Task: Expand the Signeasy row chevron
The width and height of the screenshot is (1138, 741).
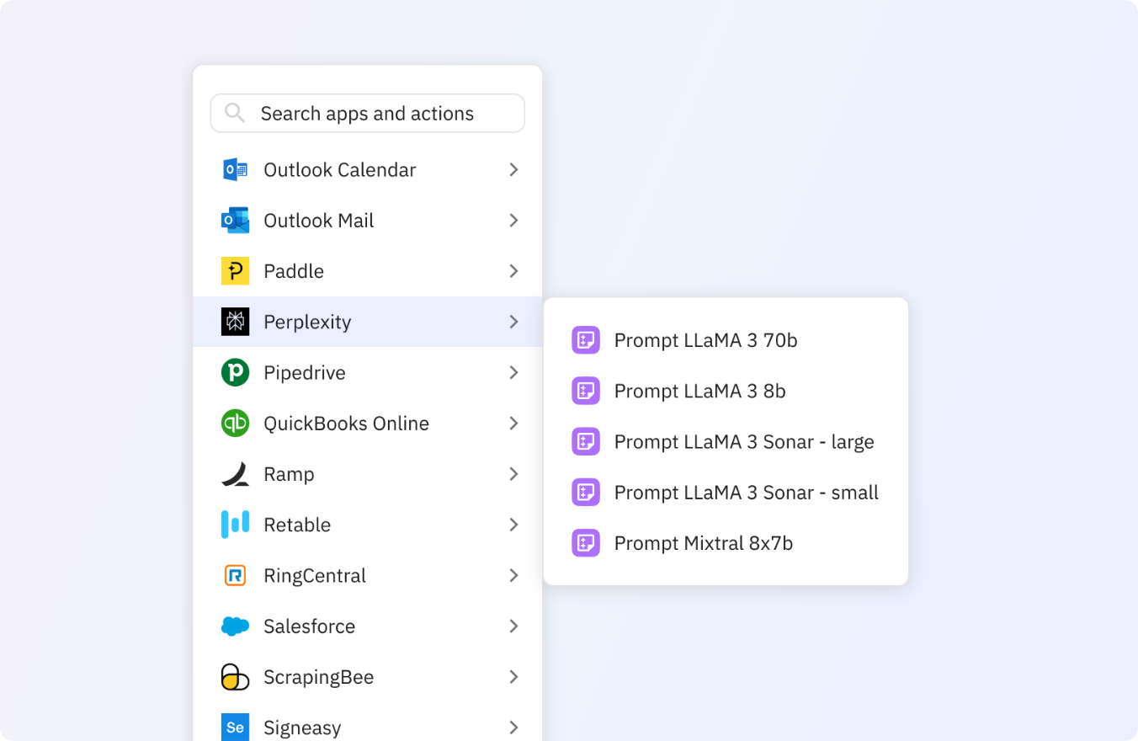Action: coord(513,727)
